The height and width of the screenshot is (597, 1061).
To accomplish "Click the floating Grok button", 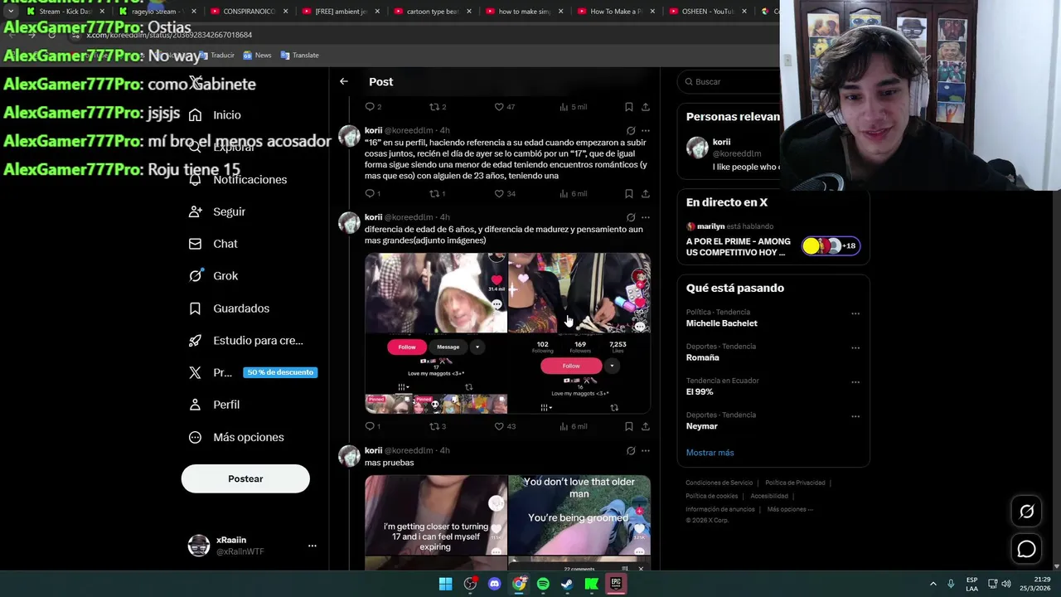I will 1026,512.
